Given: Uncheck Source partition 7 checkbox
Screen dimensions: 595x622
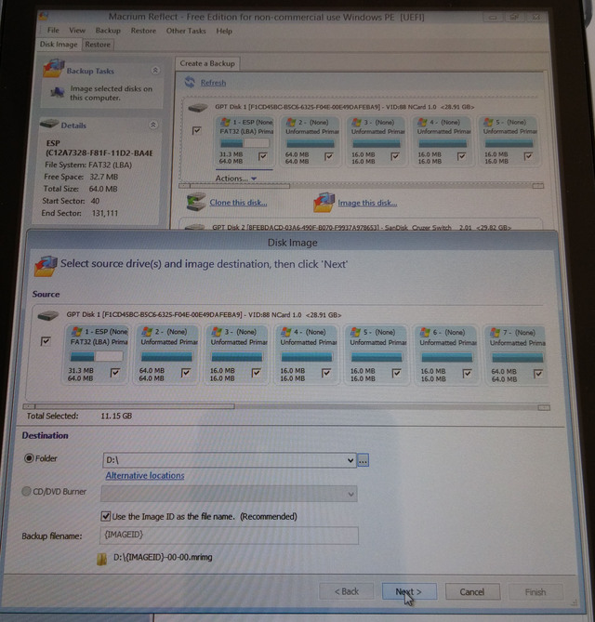Looking at the screenshot, I should 538,373.
